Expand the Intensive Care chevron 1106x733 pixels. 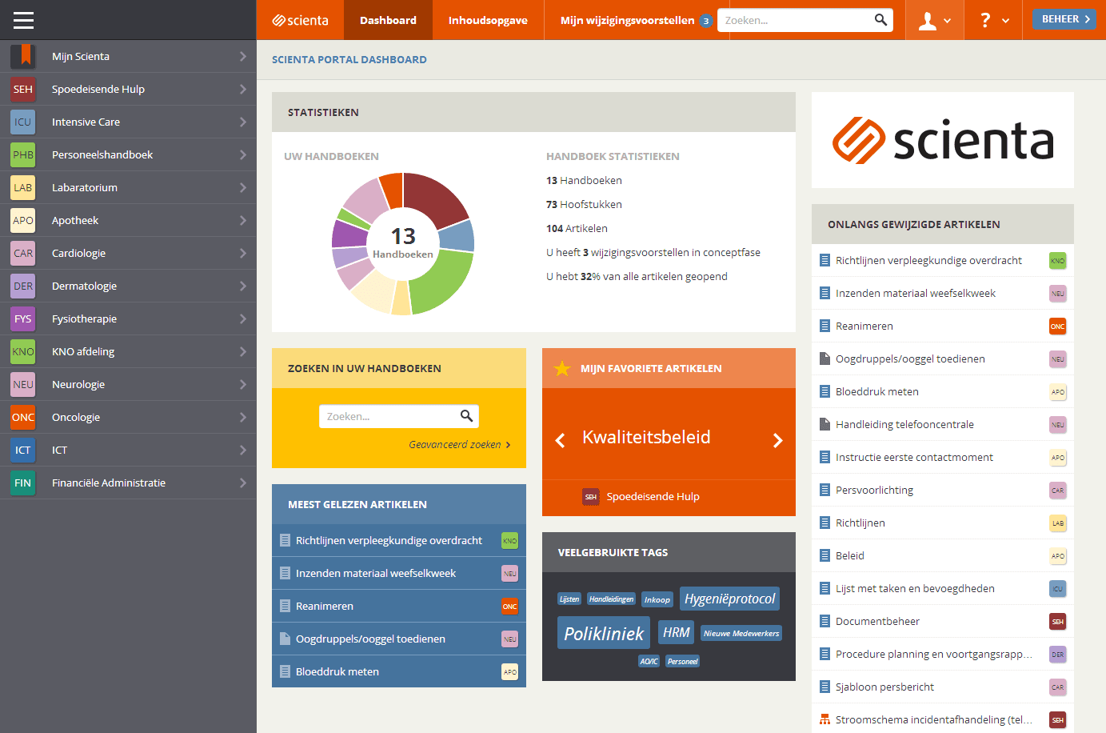pyautogui.click(x=242, y=122)
